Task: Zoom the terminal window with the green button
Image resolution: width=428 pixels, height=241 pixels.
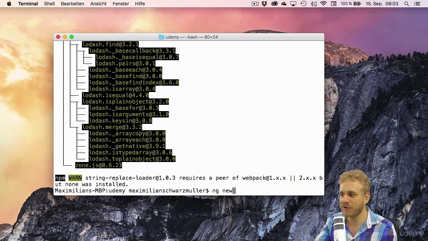Action: [72, 37]
